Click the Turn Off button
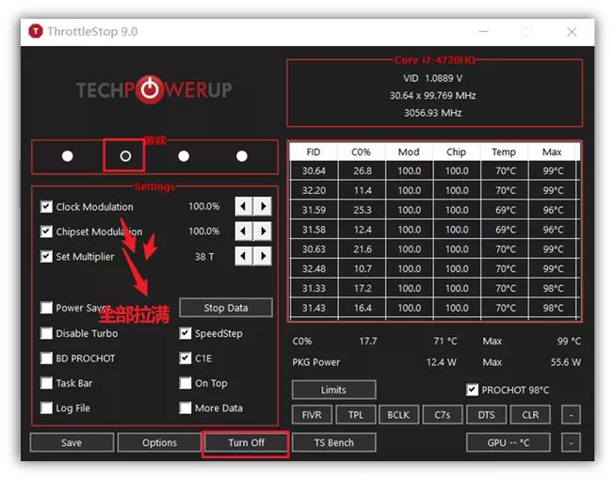Viewport: 614px width, 480px height. tap(247, 442)
